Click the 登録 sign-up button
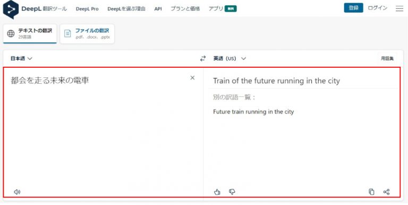This screenshot has width=408, height=205. (x=353, y=8)
